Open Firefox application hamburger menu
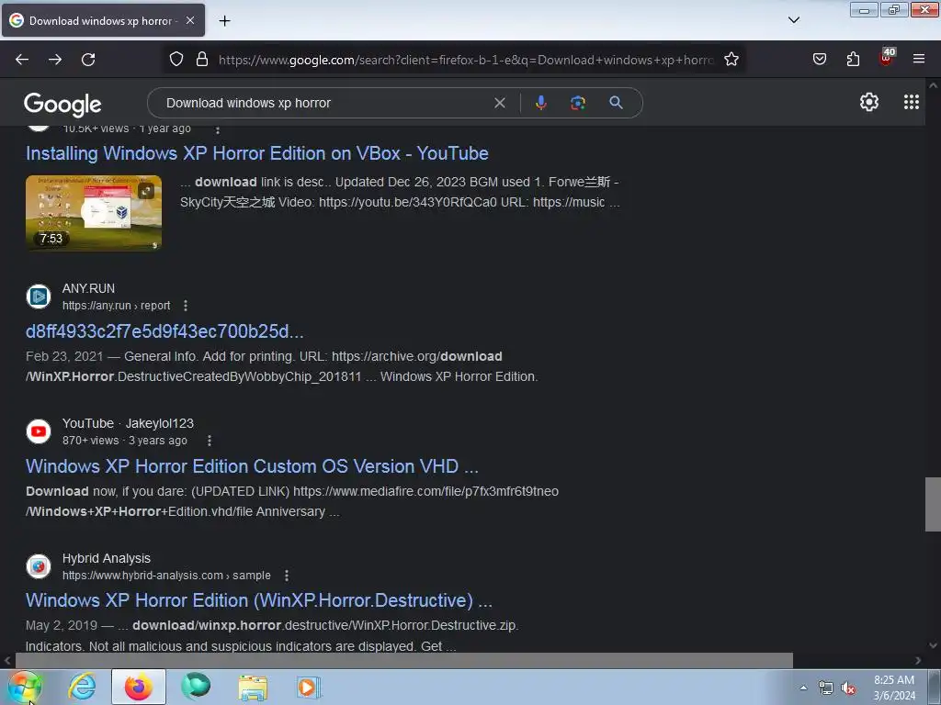941x705 pixels. (x=919, y=60)
